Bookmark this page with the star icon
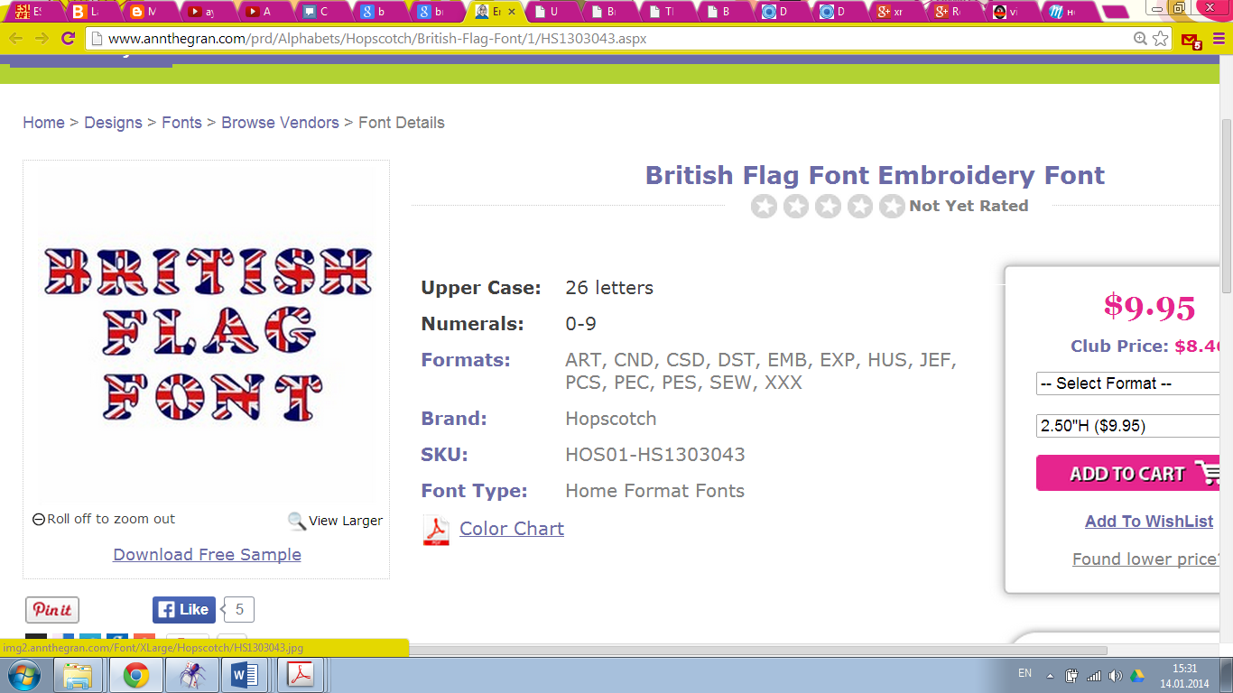 [x=1161, y=39]
